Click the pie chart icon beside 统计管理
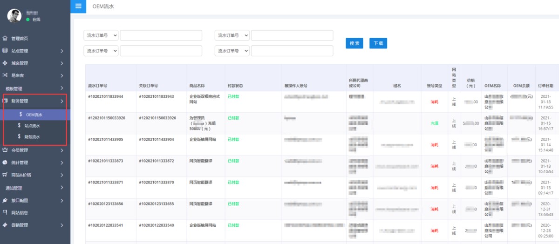Image resolution: width=559 pixels, height=244 pixels. tap(5, 163)
